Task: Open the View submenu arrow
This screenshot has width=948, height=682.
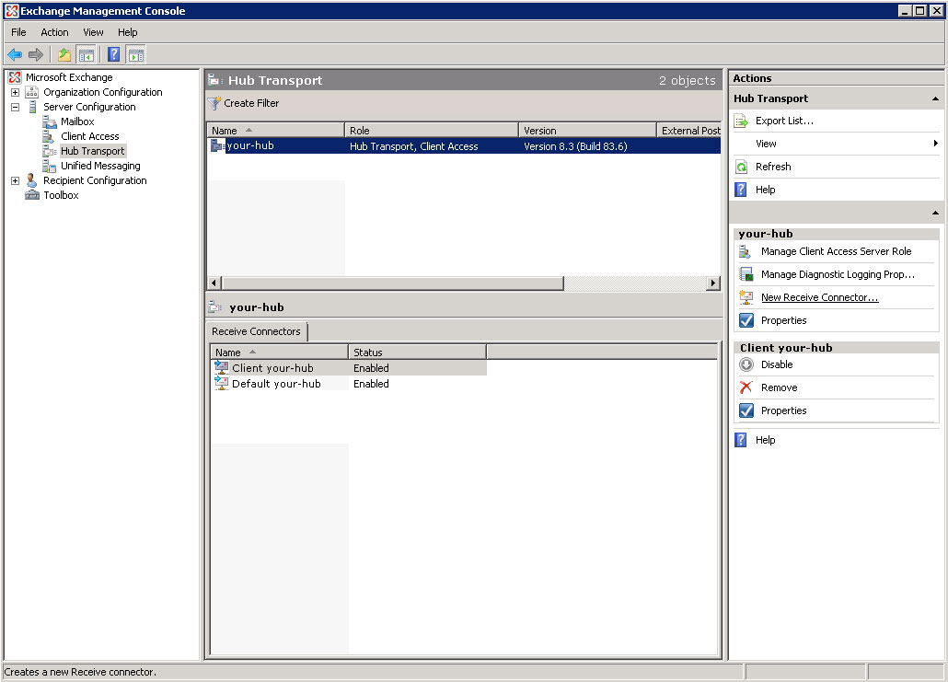Action: [x=935, y=144]
